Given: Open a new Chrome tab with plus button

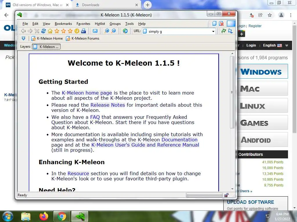Looking at the screenshot, I should [x=148, y=5].
